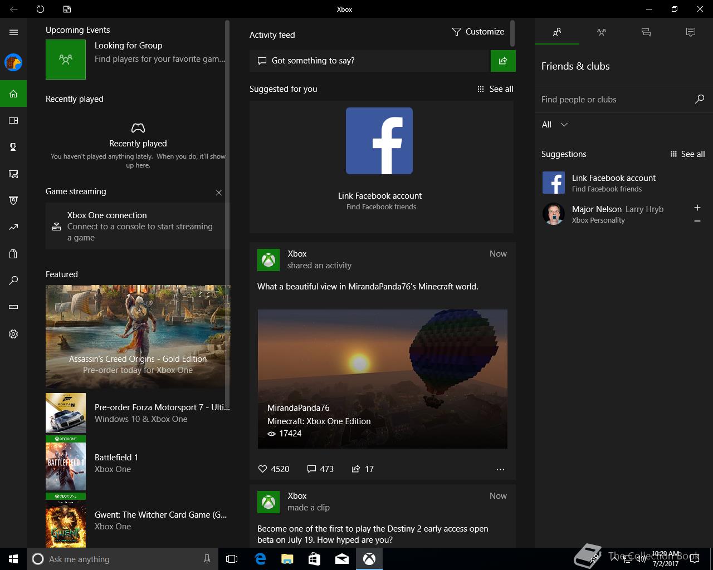This screenshot has height=570, width=713.
Task: Link Facebook account in Suggestions list
Action: tap(623, 183)
